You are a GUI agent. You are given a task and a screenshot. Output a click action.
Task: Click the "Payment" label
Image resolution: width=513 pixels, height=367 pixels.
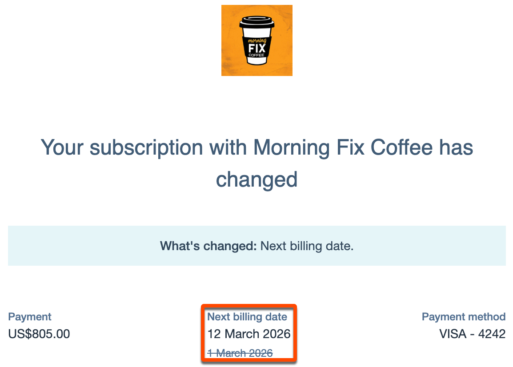30,317
